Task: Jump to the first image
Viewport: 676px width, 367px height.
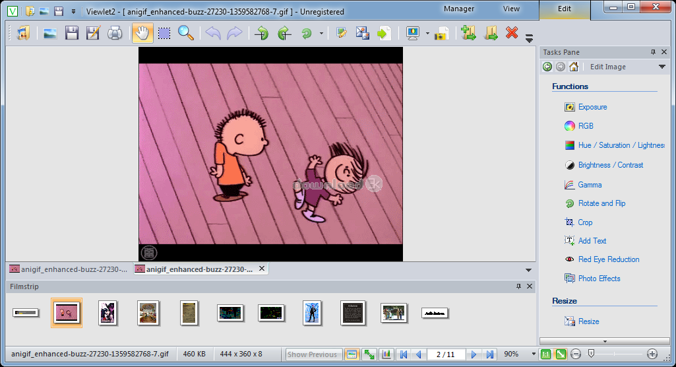Action: pos(404,354)
